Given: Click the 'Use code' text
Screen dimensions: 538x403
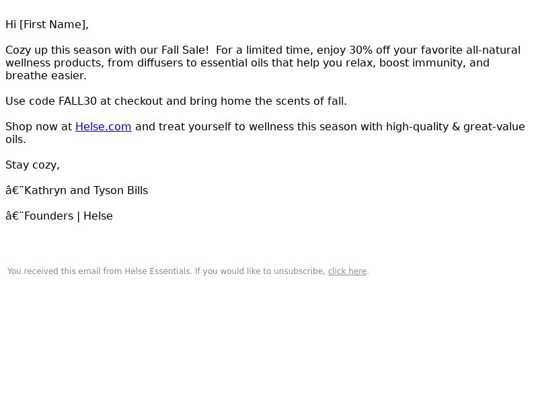Looking at the screenshot, I should coord(30,101).
